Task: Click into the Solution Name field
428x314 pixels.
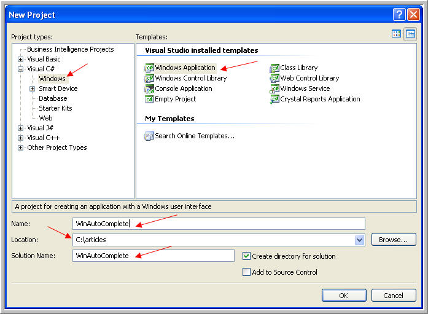Action: click(x=154, y=256)
